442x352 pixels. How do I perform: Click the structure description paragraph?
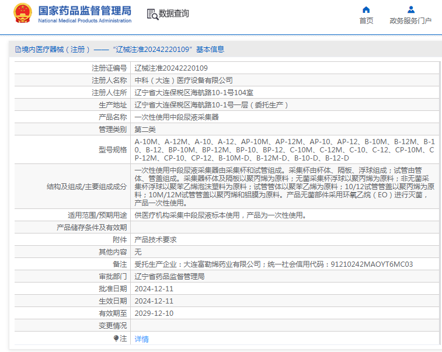click(x=284, y=187)
